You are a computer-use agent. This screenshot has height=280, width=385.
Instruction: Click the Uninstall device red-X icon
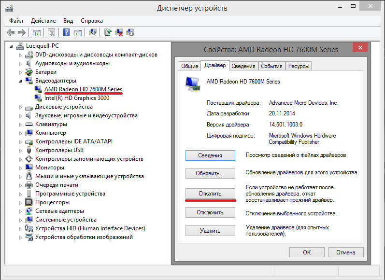click(119, 32)
